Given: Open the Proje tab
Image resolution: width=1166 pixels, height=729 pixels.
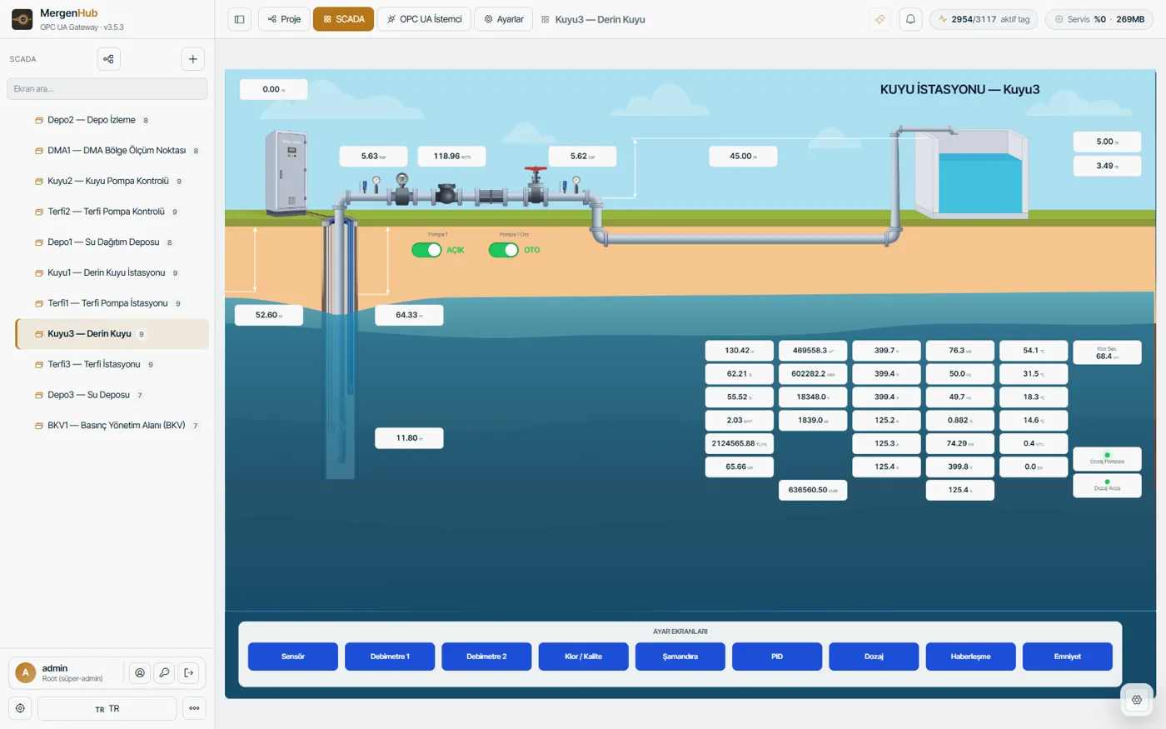Looking at the screenshot, I should (x=284, y=19).
